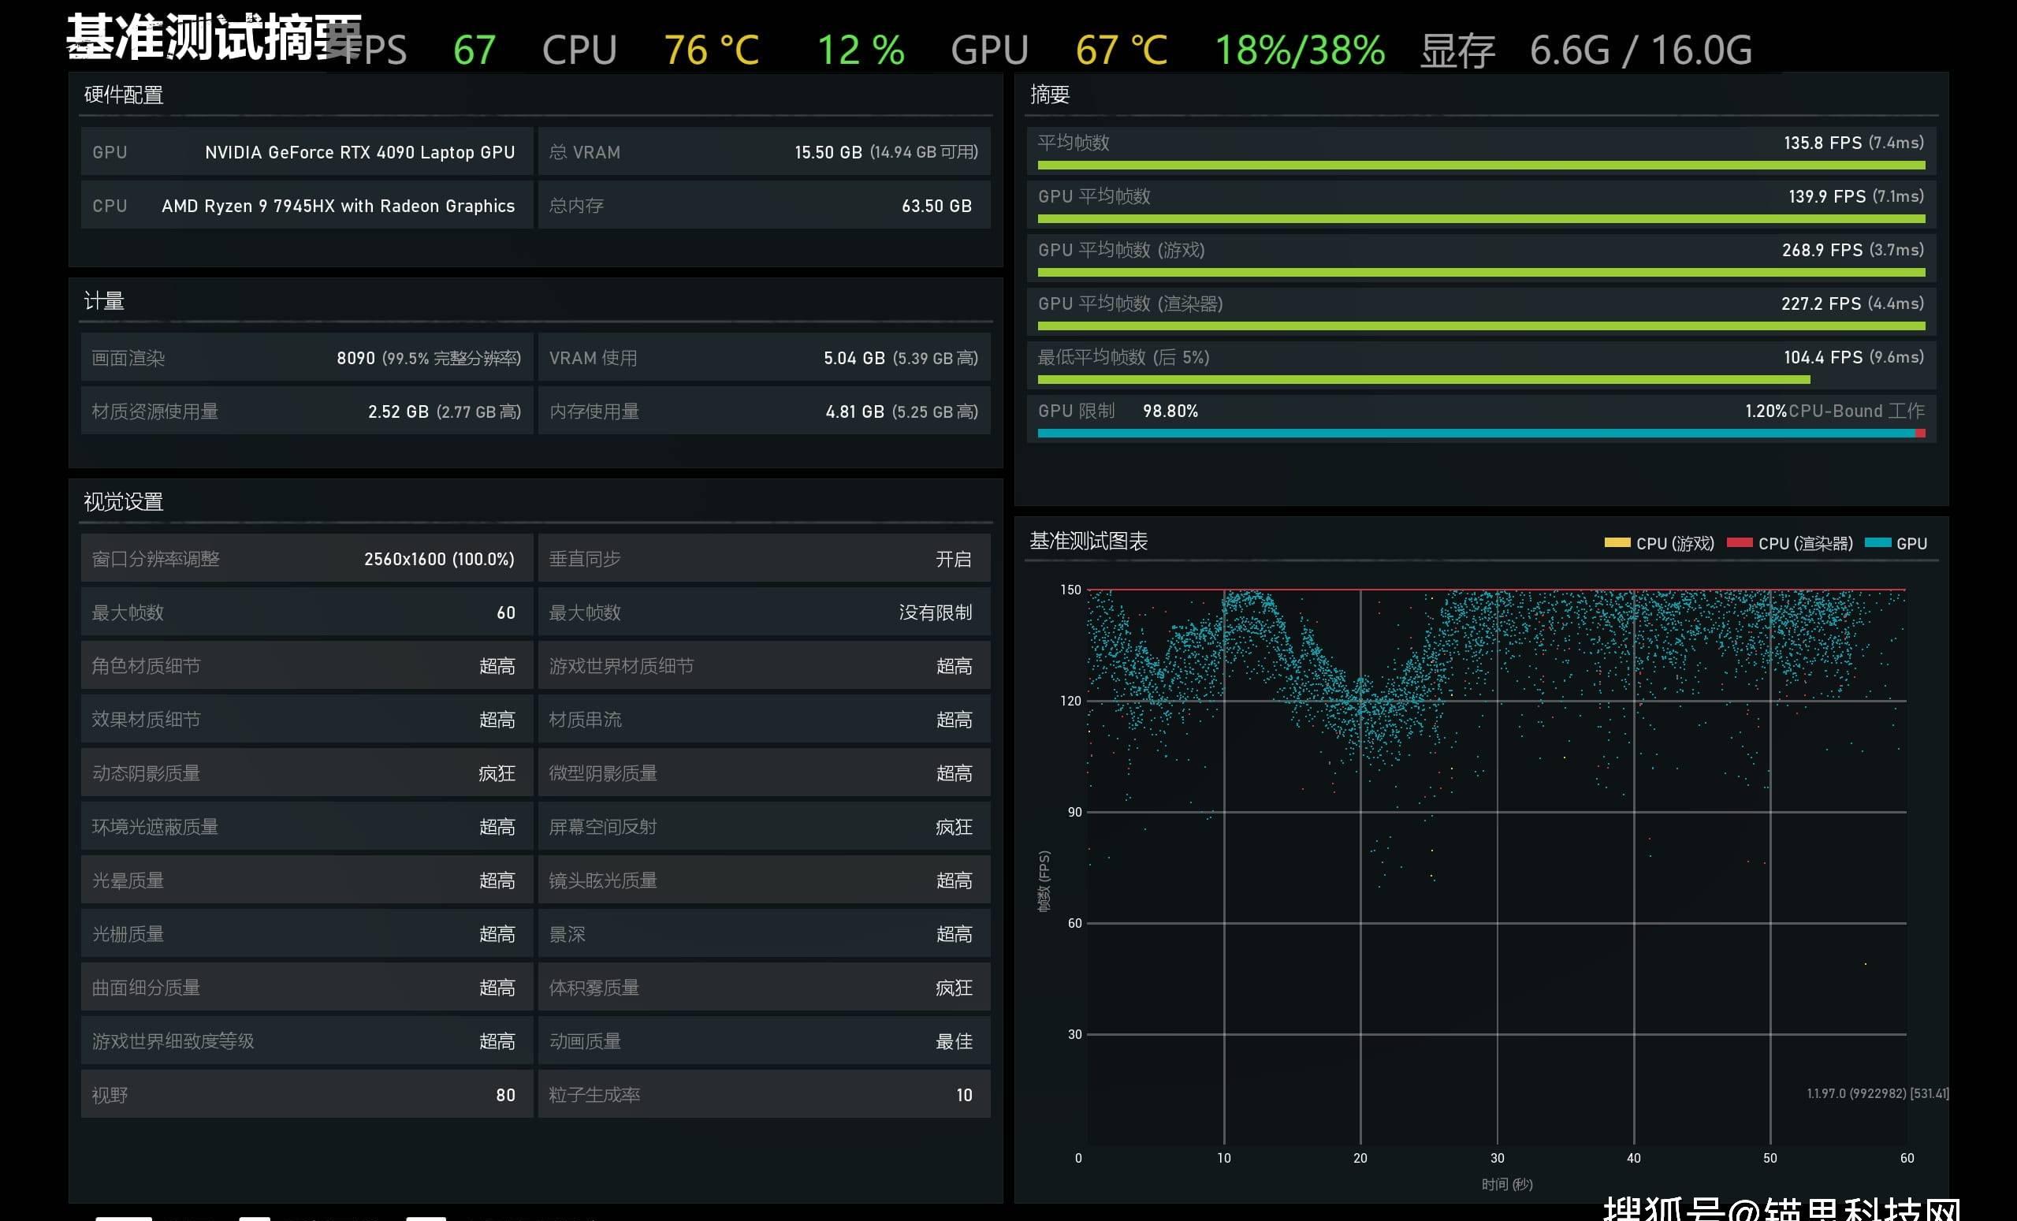This screenshot has height=1221, width=2017.
Task: Click the 材质串流 row
Action: tap(764, 719)
